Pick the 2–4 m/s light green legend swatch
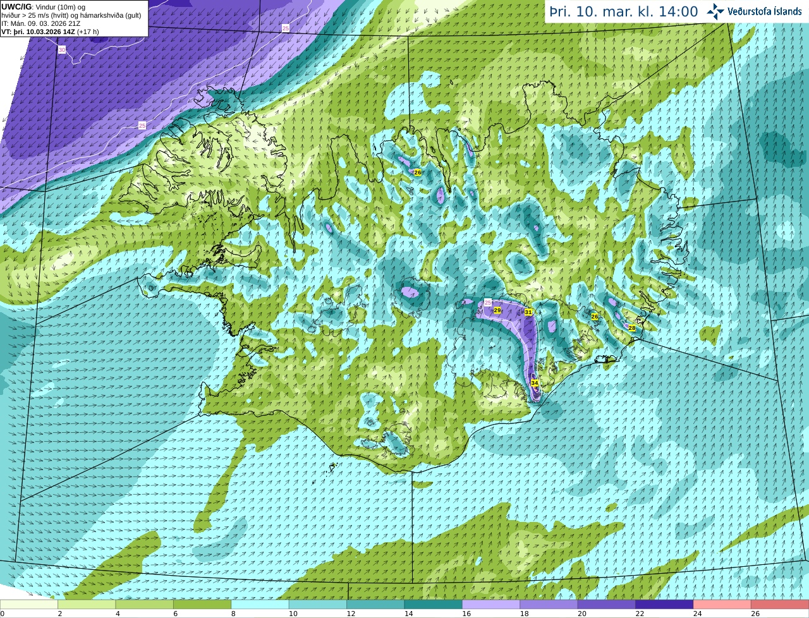The height and width of the screenshot is (618, 809). click(x=87, y=604)
